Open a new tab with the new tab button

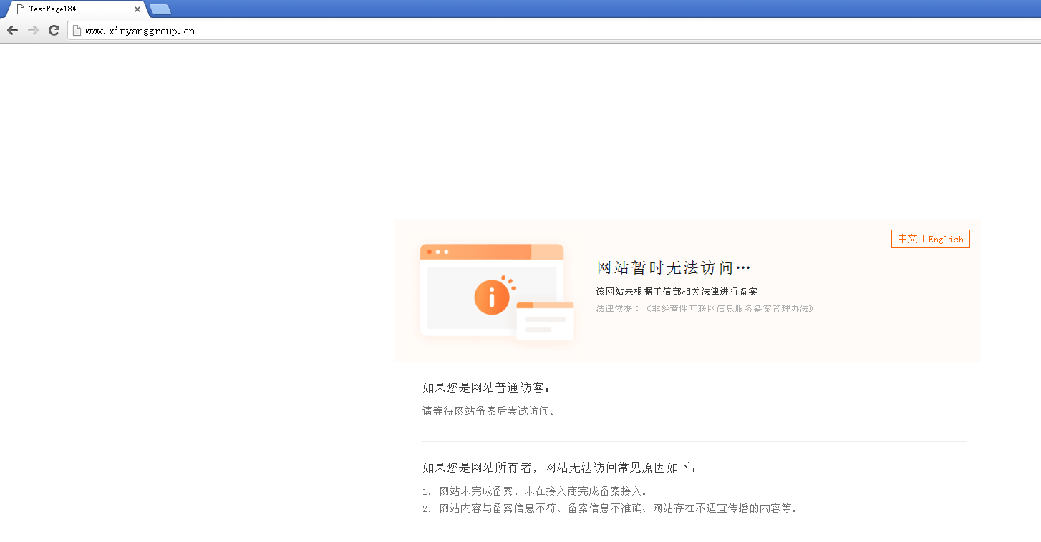tap(160, 9)
